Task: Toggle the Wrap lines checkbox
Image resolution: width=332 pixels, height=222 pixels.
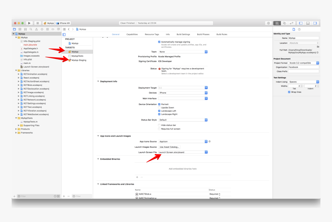Action: pos(289,92)
